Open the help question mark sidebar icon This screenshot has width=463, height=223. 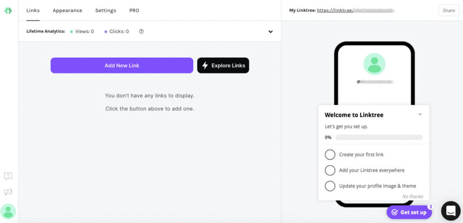click(x=8, y=176)
